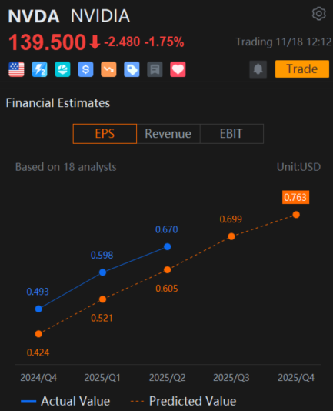Click the 2025/Q3 axis label
Image resolution: width=333 pixels, height=411 pixels.
pyautogui.click(x=231, y=378)
